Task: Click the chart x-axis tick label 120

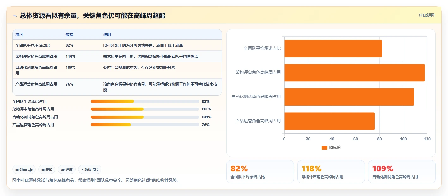Action: (427, 139)
